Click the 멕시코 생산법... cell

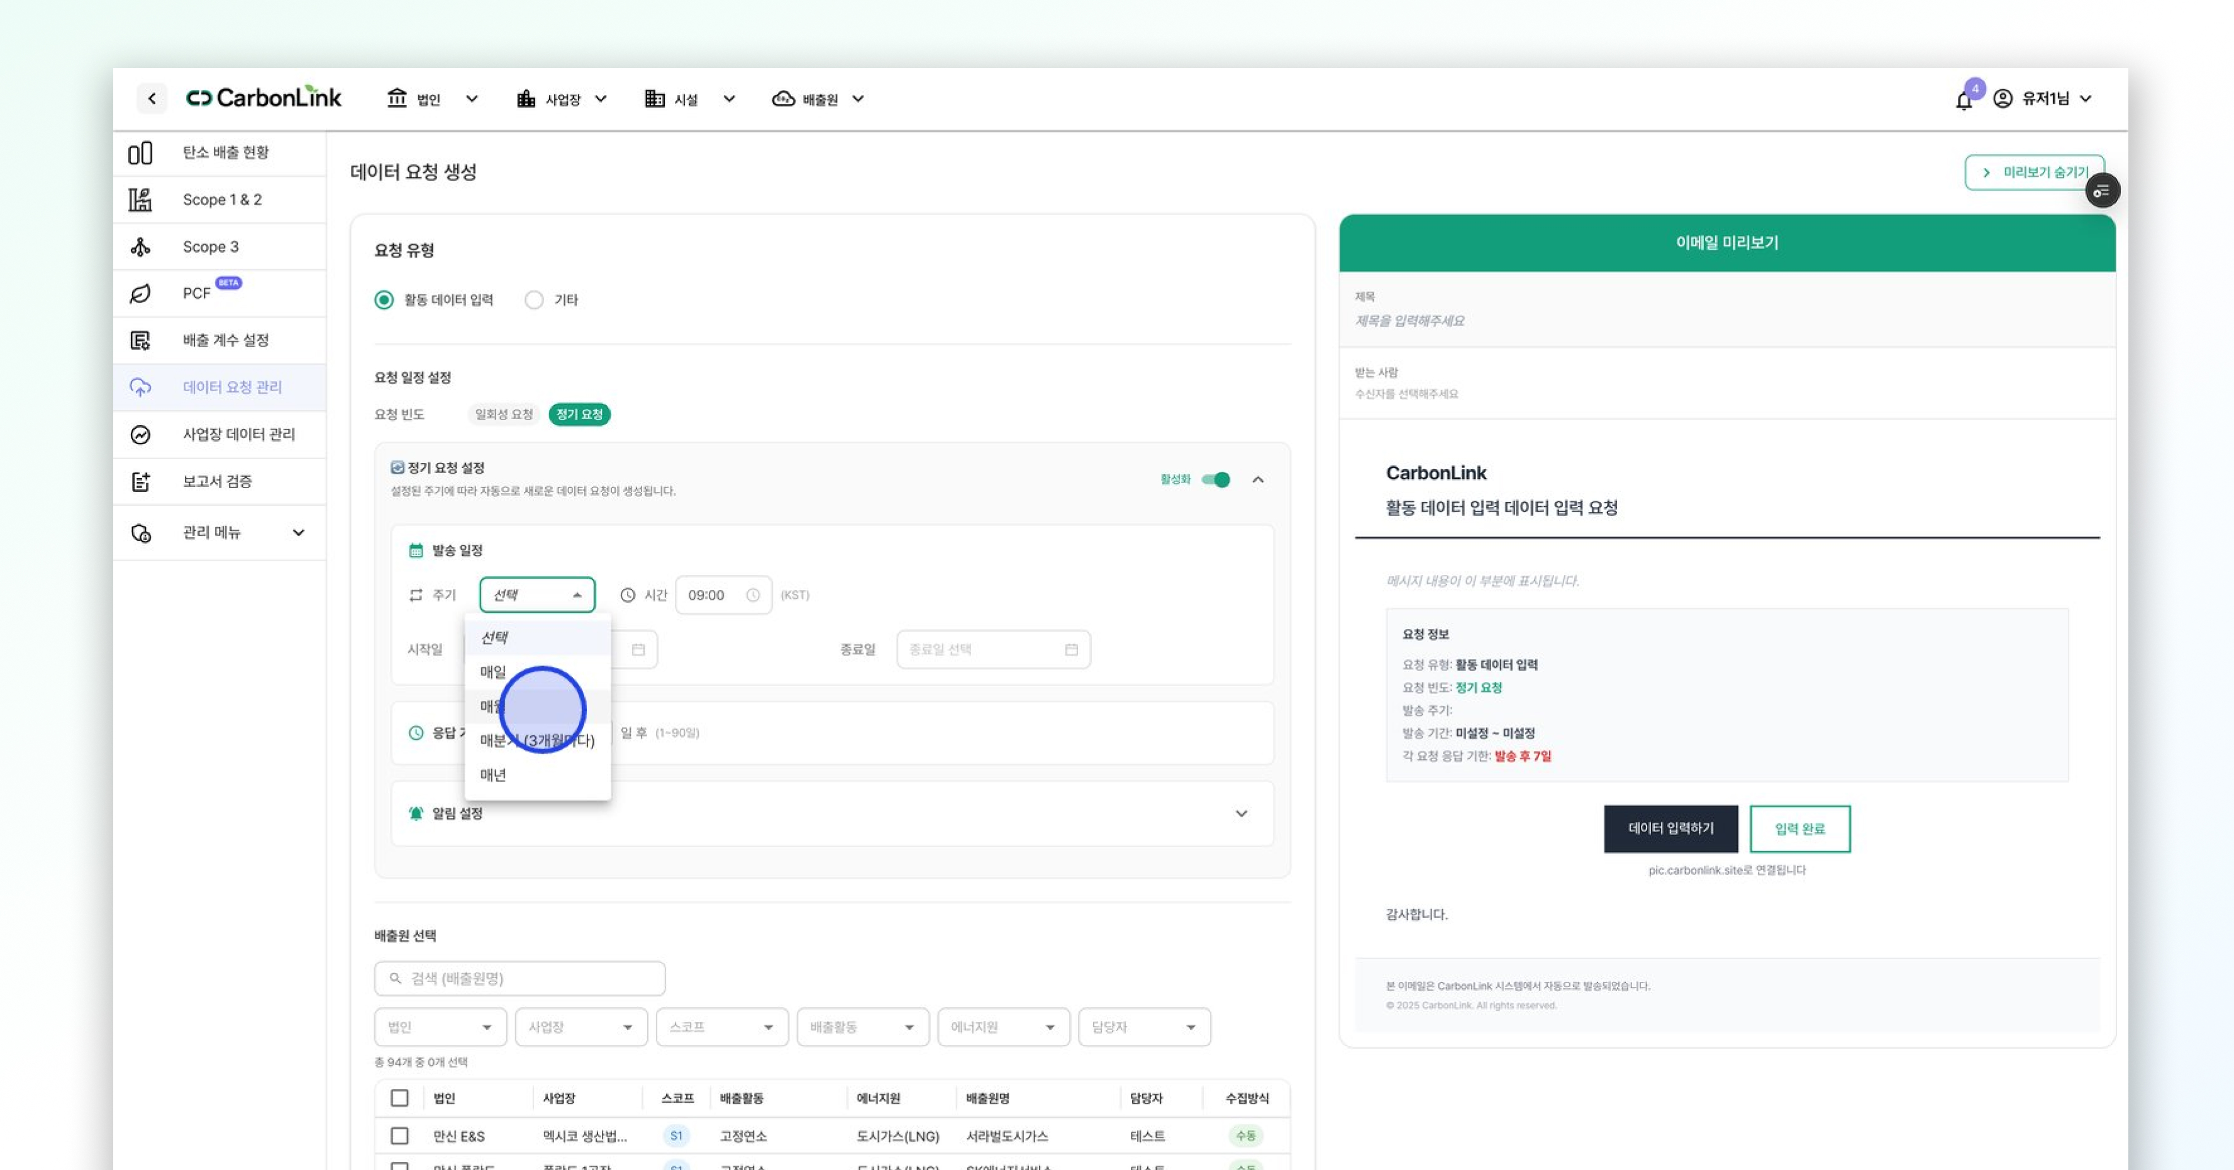[x=584, y=1136]
